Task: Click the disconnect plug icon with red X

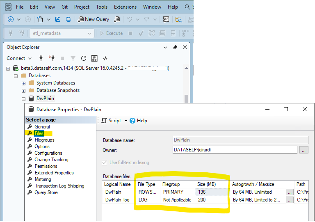Action: coord(52,58)
